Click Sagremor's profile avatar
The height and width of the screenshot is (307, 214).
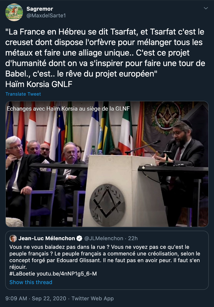pos(14,12)
